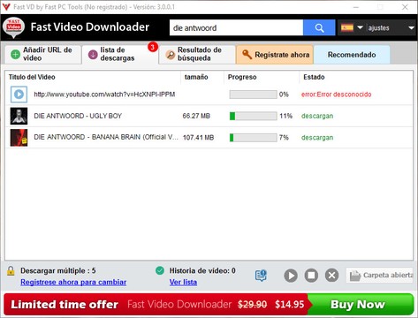The height and width of the screenshot is (318, 418).
Task: Click the Limited time offer banner text
Action: (x=65, y=304)
